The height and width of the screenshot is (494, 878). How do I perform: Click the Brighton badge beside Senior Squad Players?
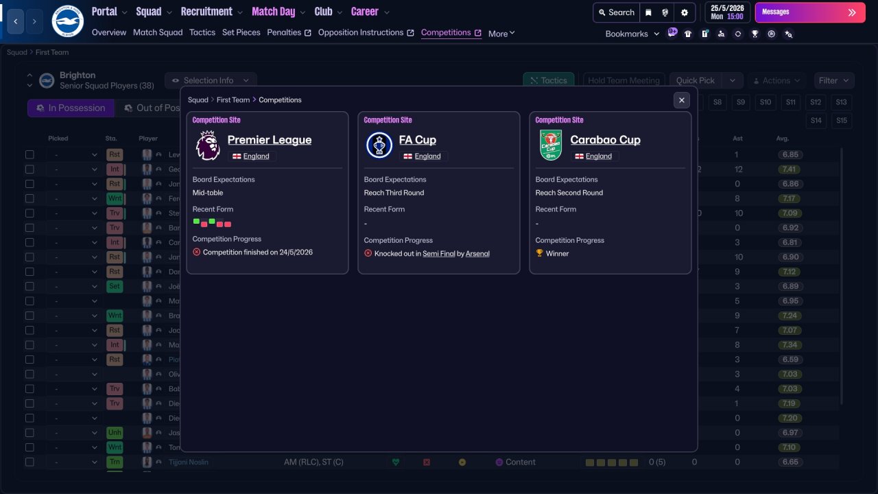[47, 81]
